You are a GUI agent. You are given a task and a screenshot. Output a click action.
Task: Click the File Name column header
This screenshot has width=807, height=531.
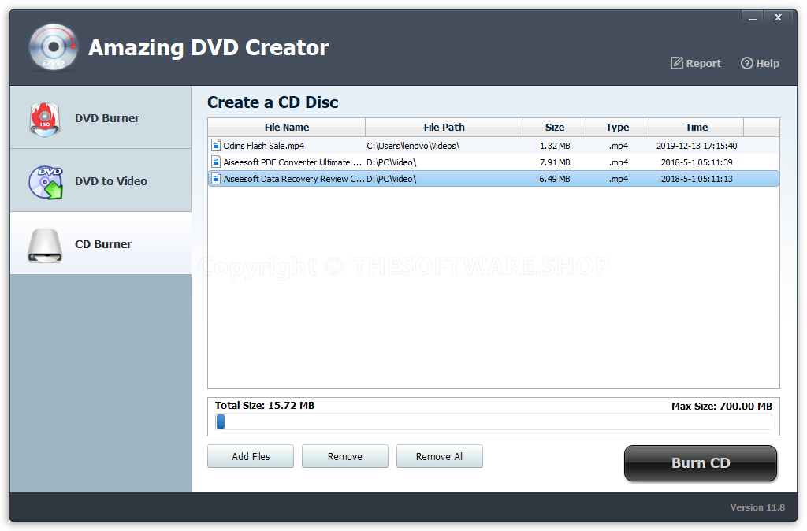click(285, 127)
